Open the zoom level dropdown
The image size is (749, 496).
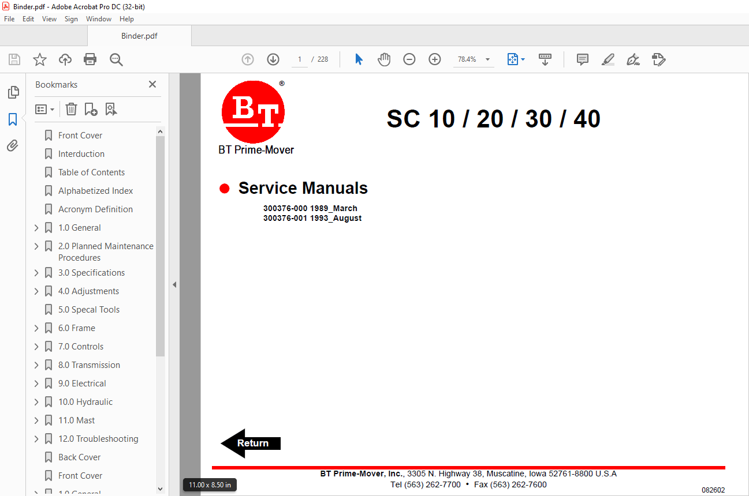[488, 59]
